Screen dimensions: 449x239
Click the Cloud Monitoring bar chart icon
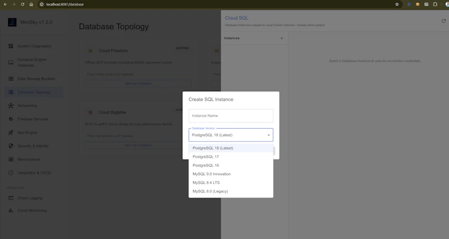coord(11,210)
